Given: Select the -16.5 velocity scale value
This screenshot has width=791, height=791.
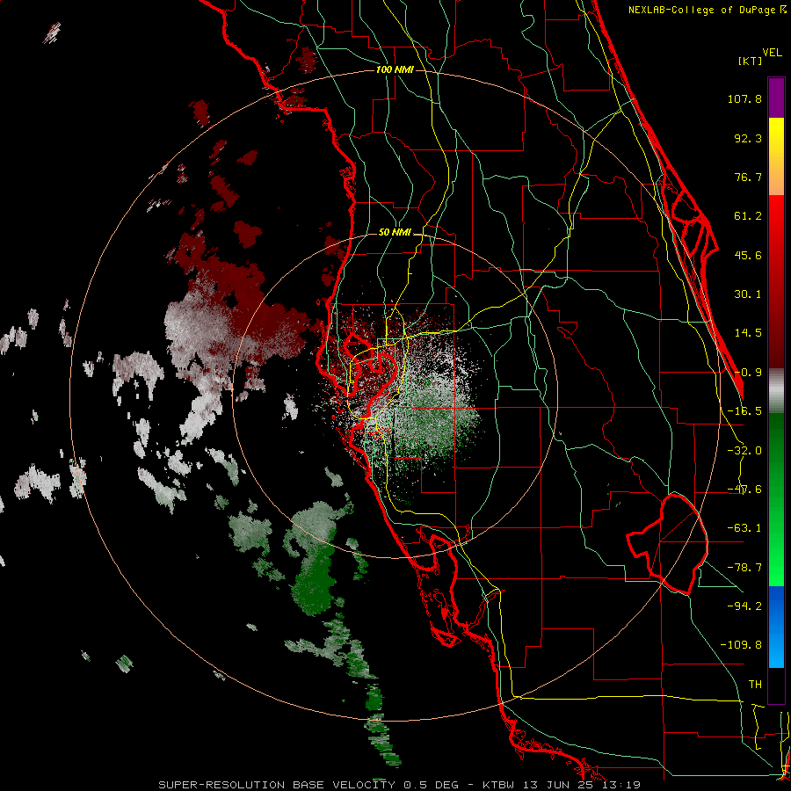Looking at the screenshot, I should [x=744, y=411].
